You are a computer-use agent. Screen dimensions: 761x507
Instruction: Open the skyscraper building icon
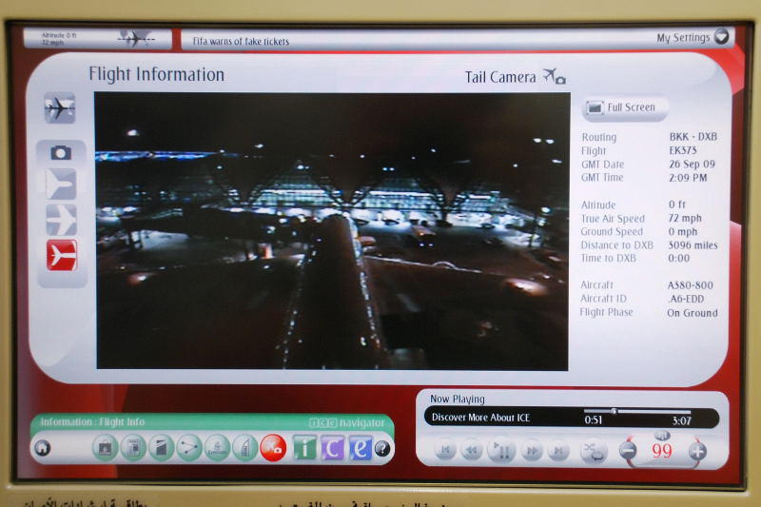coord(245,448)
